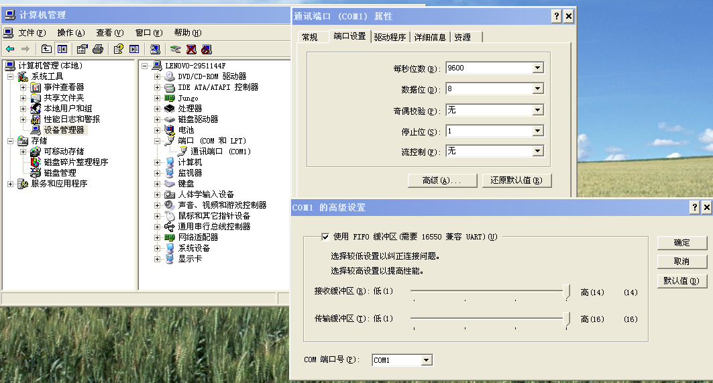This screenshot has height=383, width=713.
Task: Click the 确定 button in advanced settings
Action: (681, 243)
